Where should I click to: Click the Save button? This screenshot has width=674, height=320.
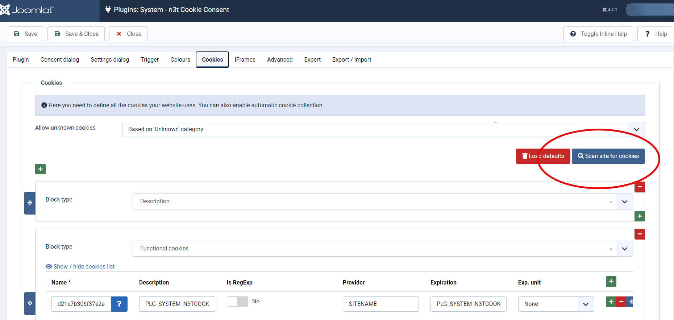[x=25, y=34]
